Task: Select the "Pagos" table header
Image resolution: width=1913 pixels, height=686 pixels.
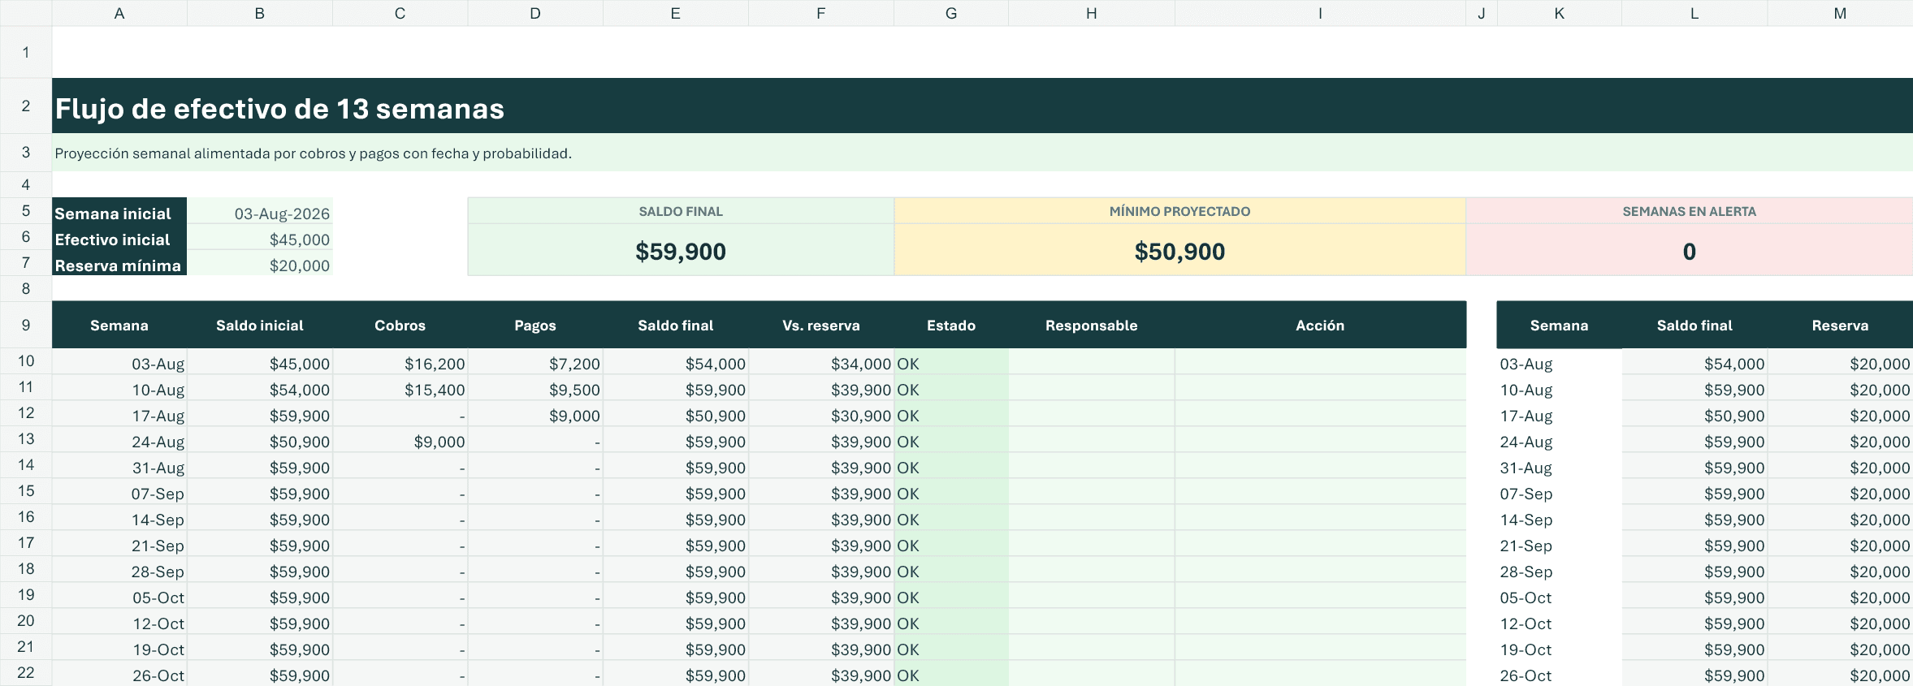Action: pos(535,326)
